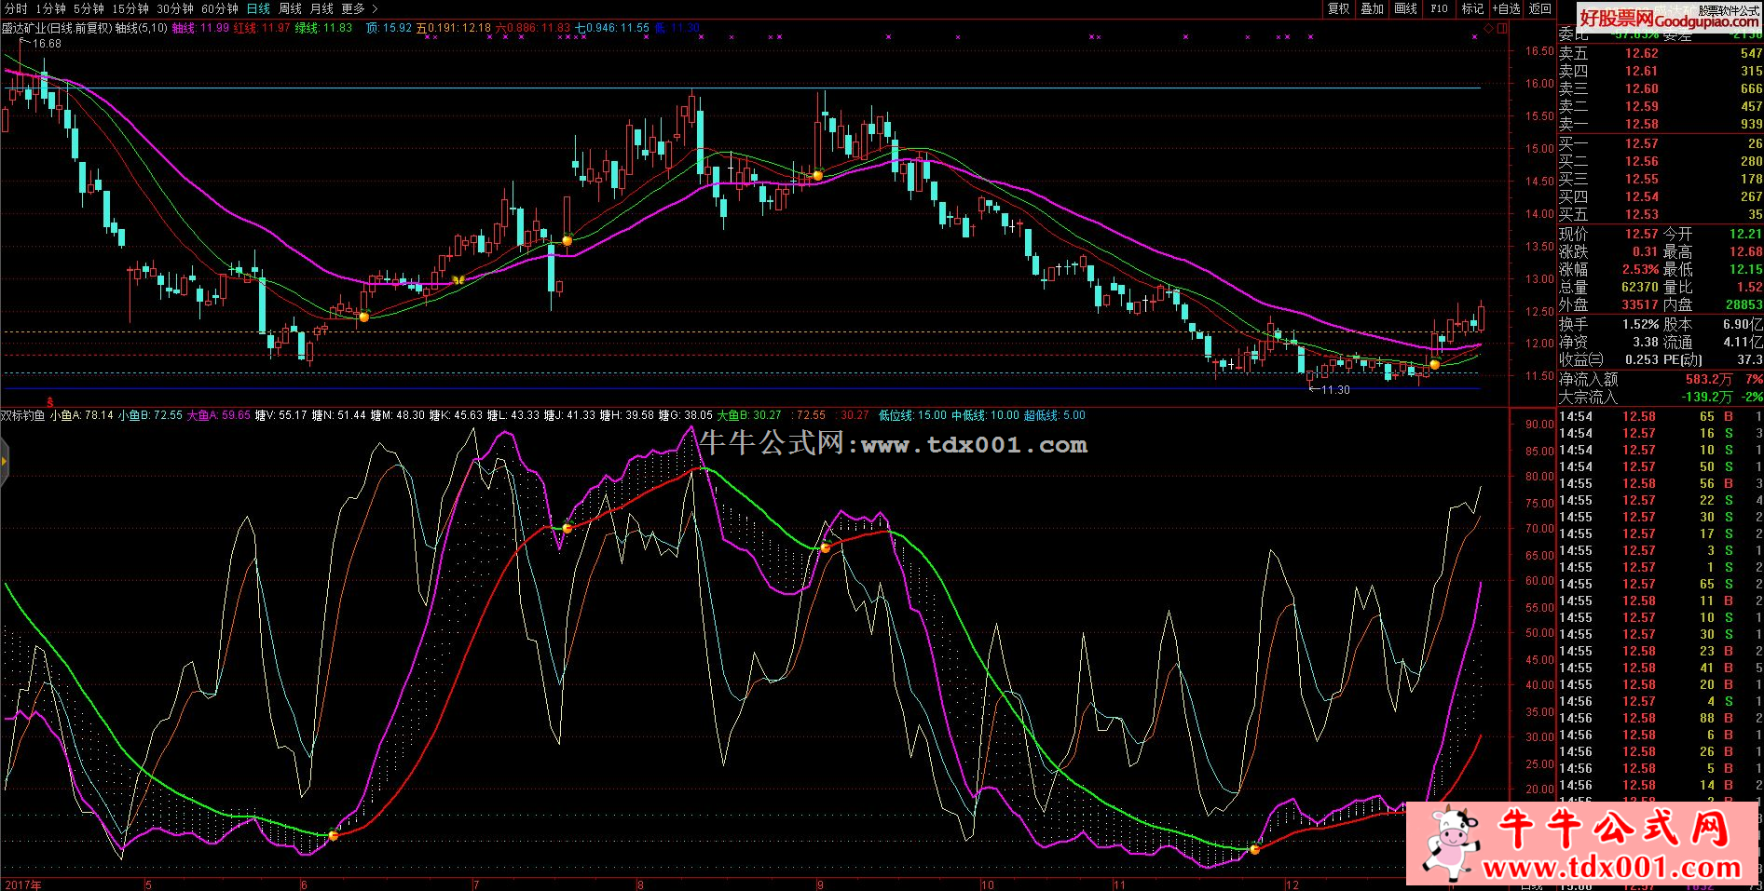Click the PE(动) 37.3 value
The height and width of the screenshot is (891, 1764).
[1749, 359]
